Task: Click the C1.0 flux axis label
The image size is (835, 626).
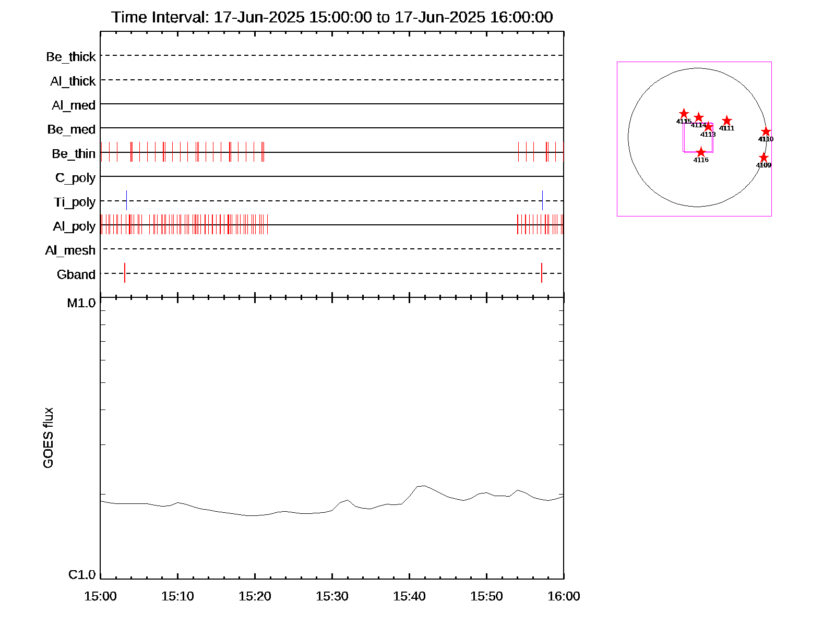Action: 82,575
